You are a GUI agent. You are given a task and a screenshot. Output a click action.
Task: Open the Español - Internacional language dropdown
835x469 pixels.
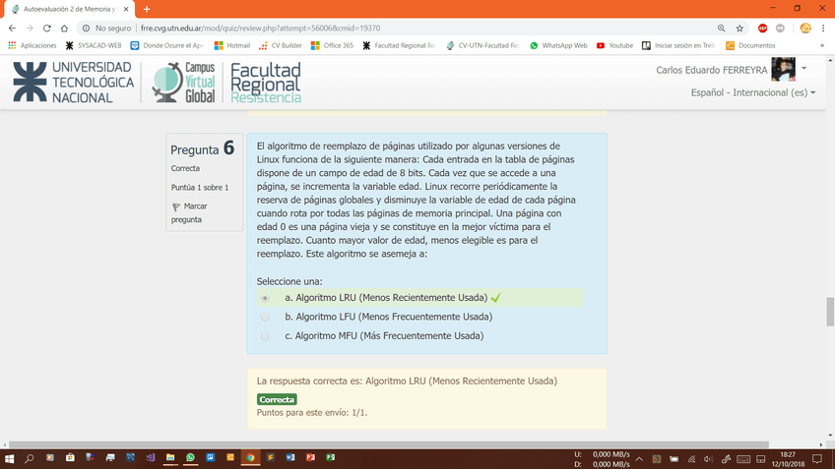click(754, 92)
